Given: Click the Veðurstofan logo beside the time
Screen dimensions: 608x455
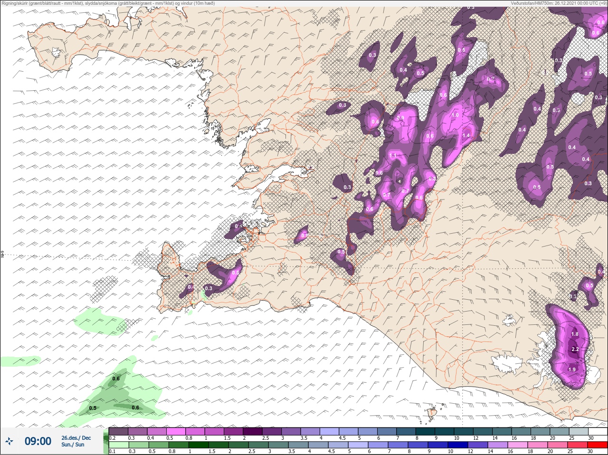Looking at the screenshot, I should click(x=10, y=441).
